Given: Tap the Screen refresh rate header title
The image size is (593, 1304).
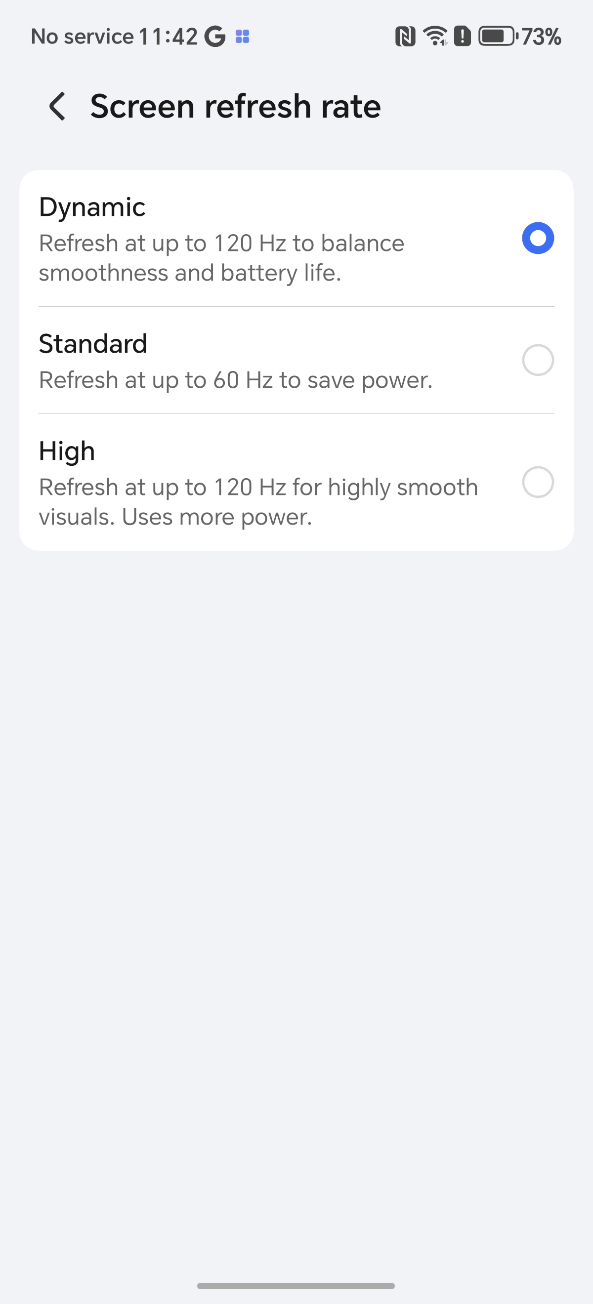Looking at the screenshot, I should coord(236,106).
